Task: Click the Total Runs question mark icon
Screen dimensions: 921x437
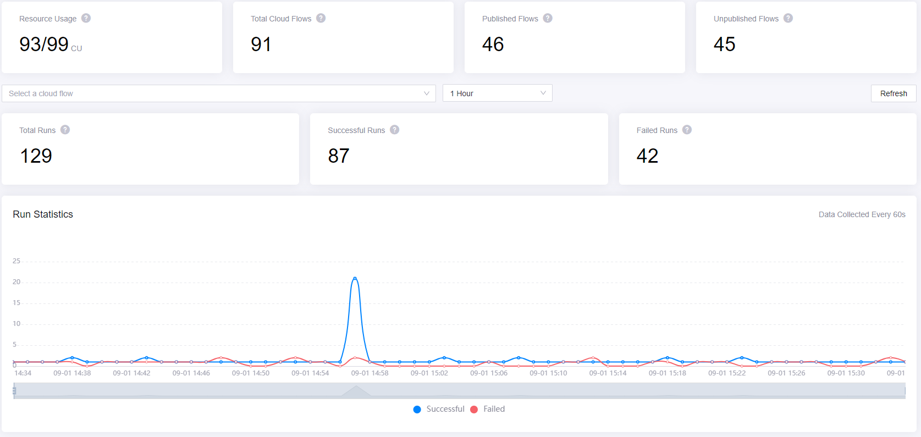Action: [x=65, y=130]
